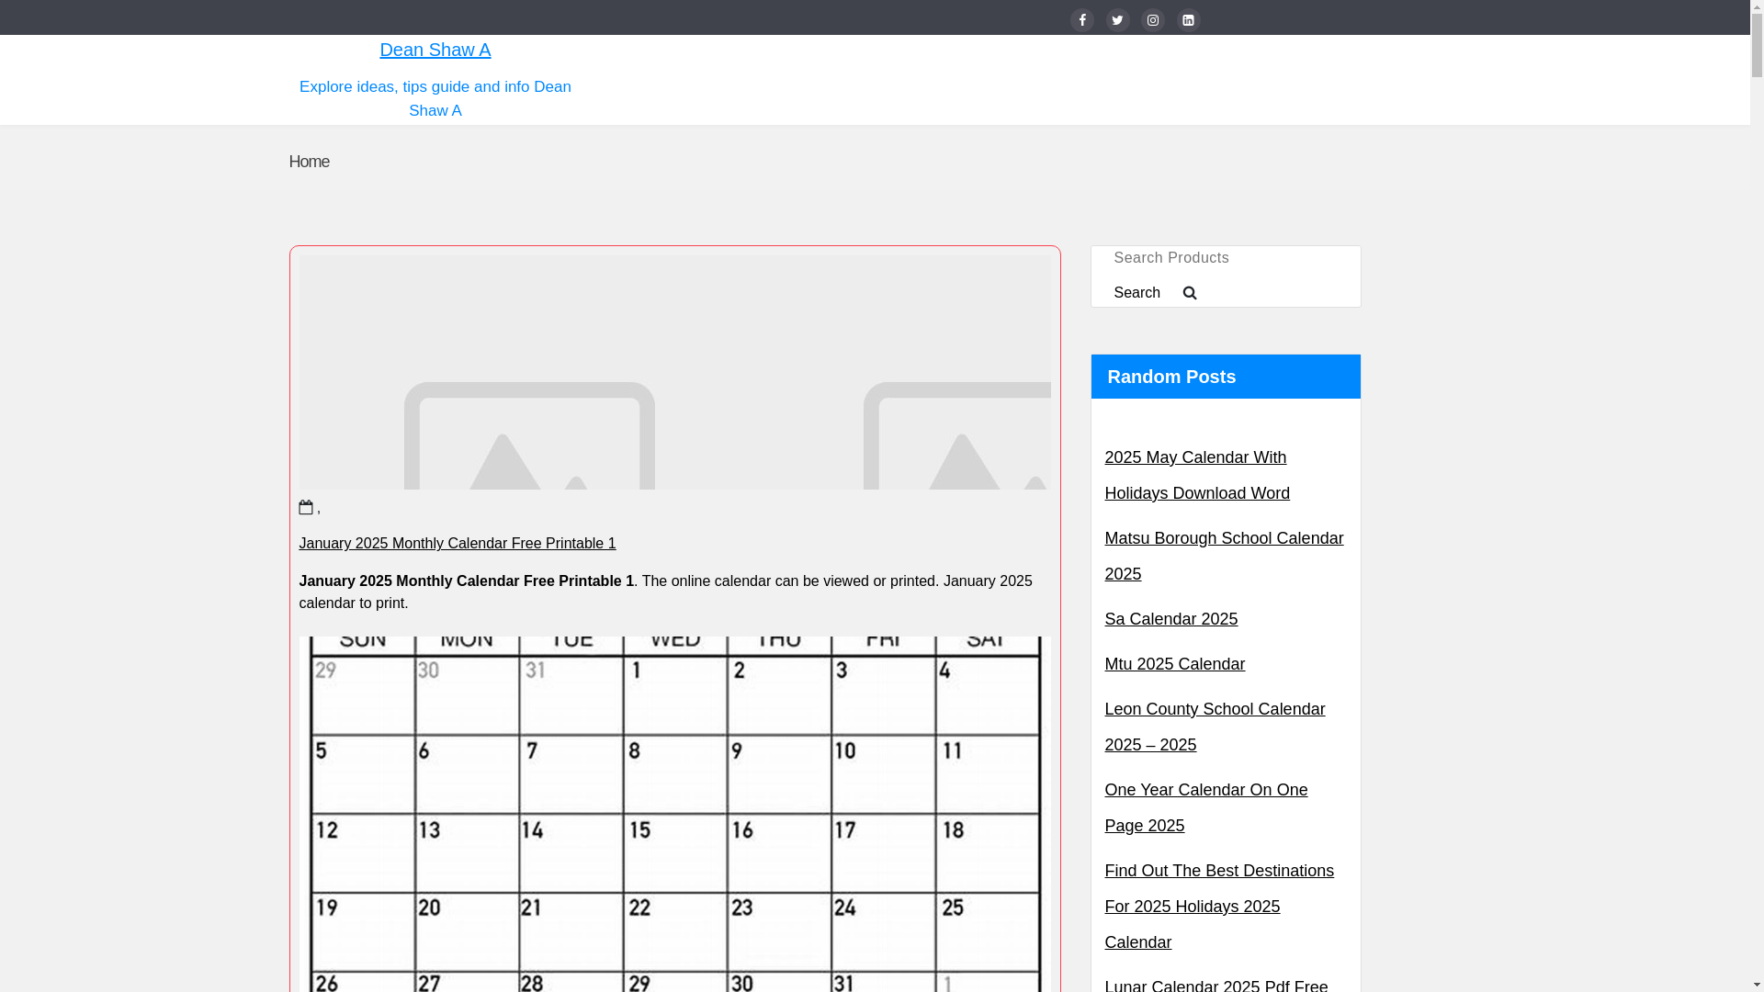Open 'Matsu Borough School Calendar 2025' post
This screenshot has width=1764, height=992.
(1224, 556)
